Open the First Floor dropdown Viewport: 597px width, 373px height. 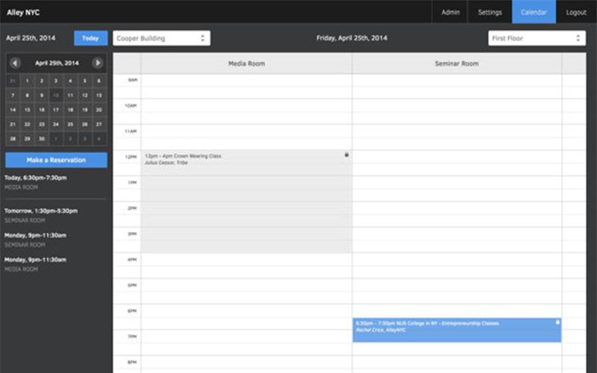[537, 38]
